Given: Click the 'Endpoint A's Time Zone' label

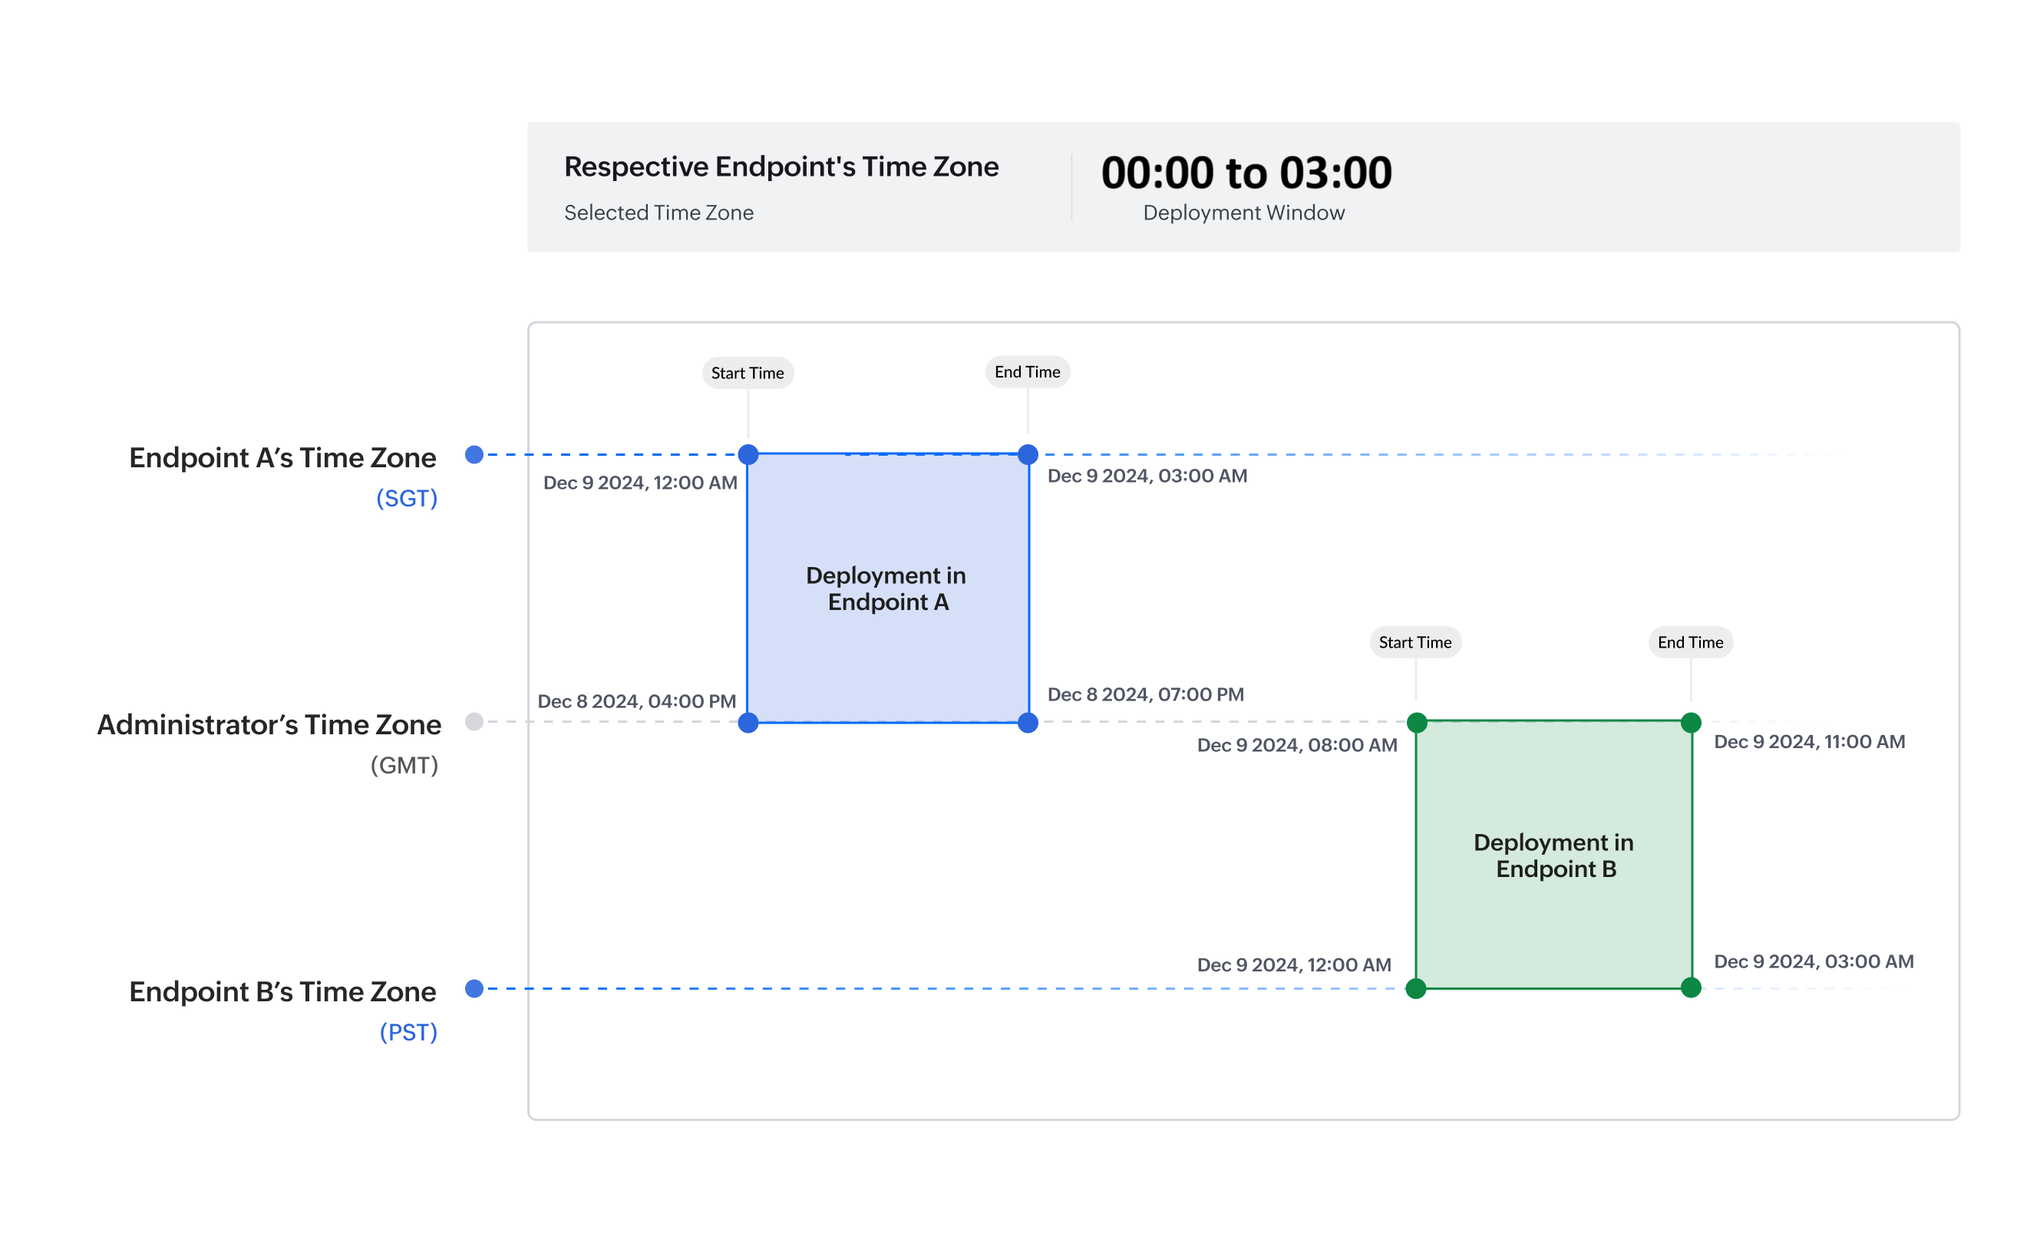Looking at the screenshot, I should pyautogui.click(x=282, y=457).
